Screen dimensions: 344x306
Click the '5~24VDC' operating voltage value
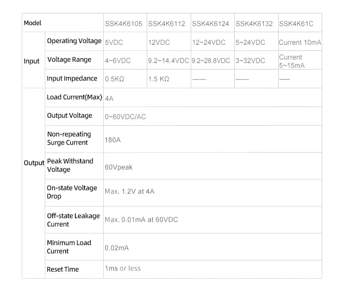tap(250, 43)
